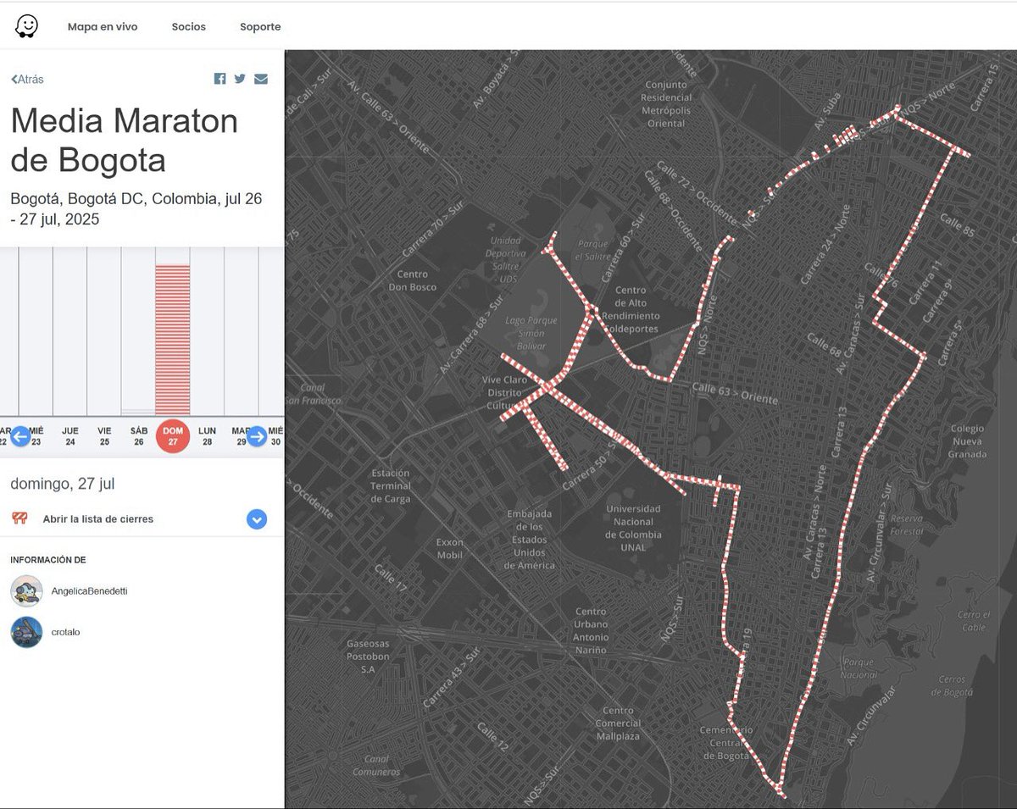Click Abrir la lista de cierres
The image size is (1017, 809).
[98, 519]
